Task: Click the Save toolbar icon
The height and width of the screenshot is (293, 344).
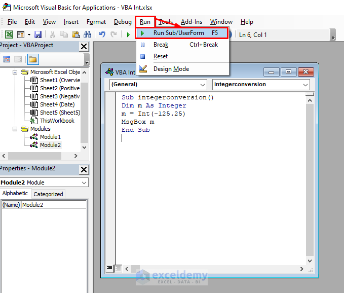Action: pyautogui.click(x=38, y=34)
